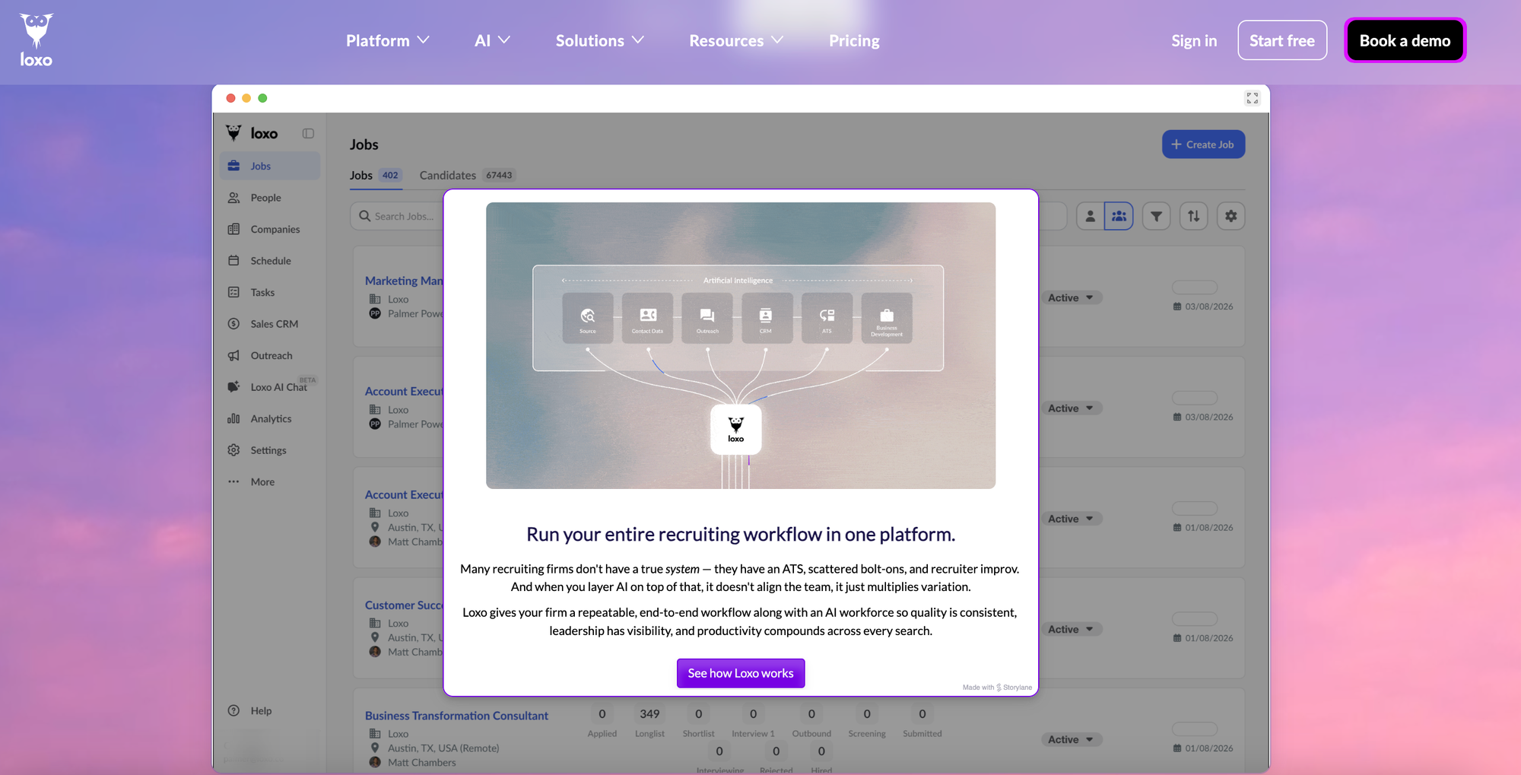
Task: Expand the demo to fullscreen
Action: click(x=1252, y=98)
